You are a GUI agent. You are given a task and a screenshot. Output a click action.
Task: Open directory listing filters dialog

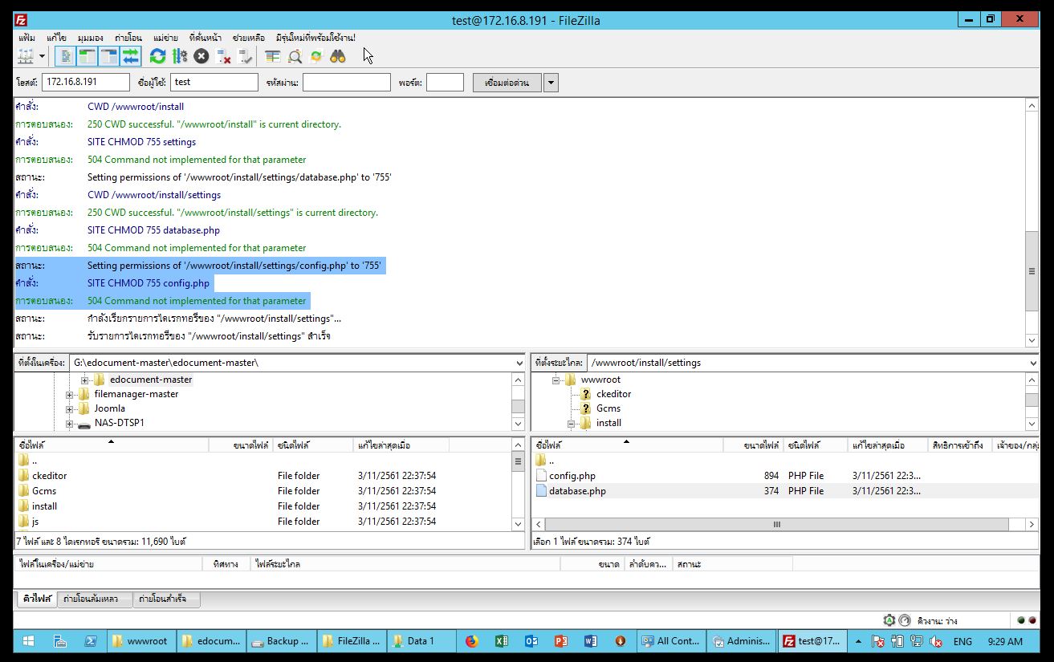pos(273,56)
